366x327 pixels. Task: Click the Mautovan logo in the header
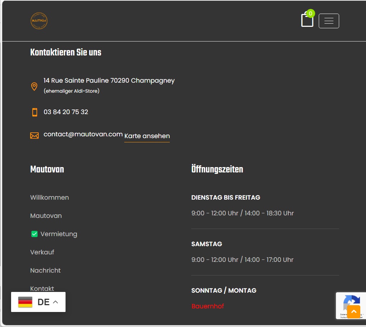click(x=39, y=21)
